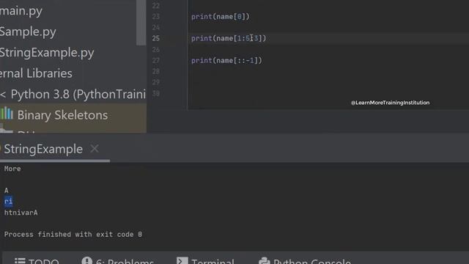
Task: Click output line 'A' in console
Action: click(7, 191)
